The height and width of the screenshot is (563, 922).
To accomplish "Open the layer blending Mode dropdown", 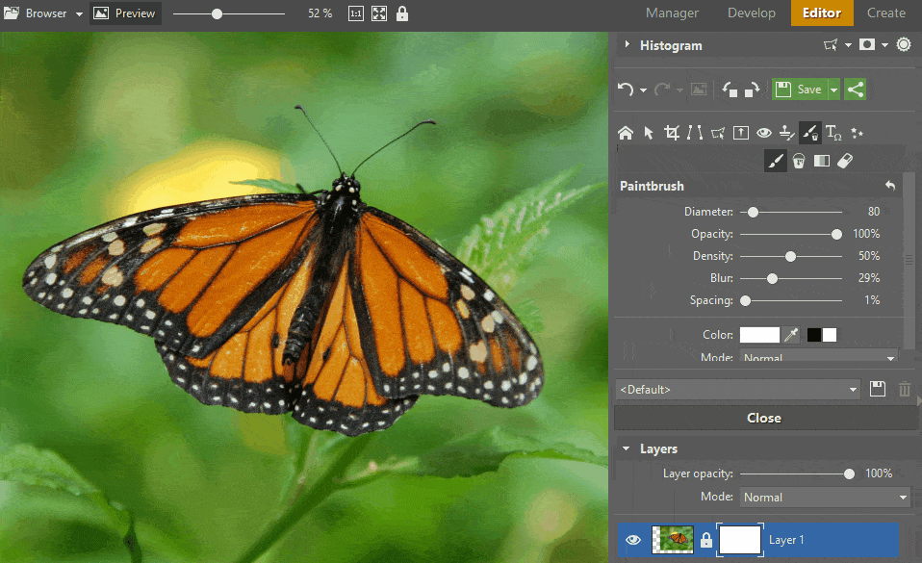I will (x=825, y=498).
